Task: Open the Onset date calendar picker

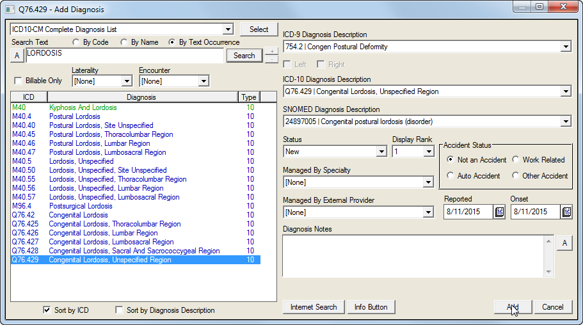Action: 566,212
